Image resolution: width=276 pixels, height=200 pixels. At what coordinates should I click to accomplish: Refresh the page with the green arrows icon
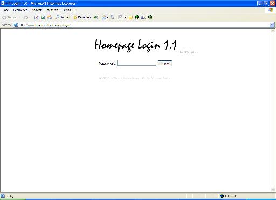[43, 17]
